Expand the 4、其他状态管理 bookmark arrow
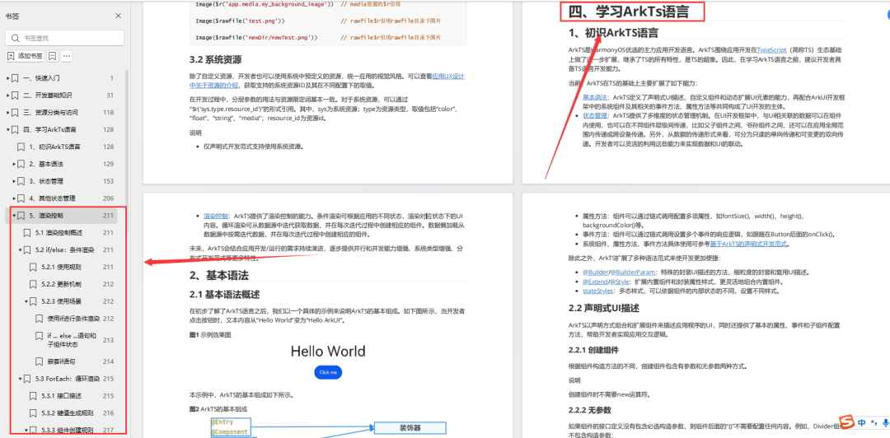The width and height of the screenshot is (890, 438). (14, 198)
